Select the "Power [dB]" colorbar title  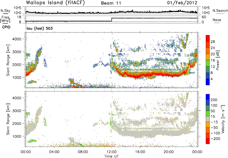click(x=217, y=60)
